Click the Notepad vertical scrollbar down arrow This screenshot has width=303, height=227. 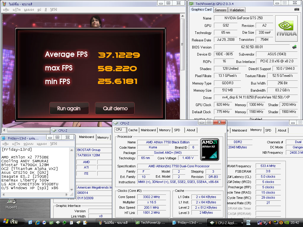pos(72,189)
